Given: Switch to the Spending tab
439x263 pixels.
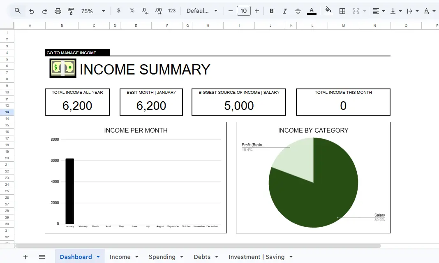Looking at the screenshot, I should tap(162, 256).
